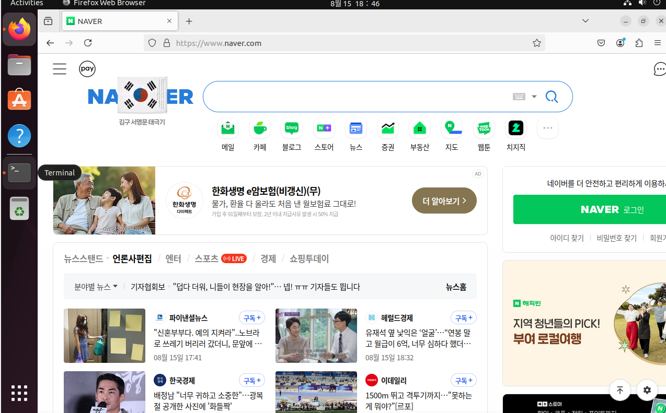
Task: Open Firefox extensions puzzle icon
Action: pyautogui.click(x=639, y=43)
